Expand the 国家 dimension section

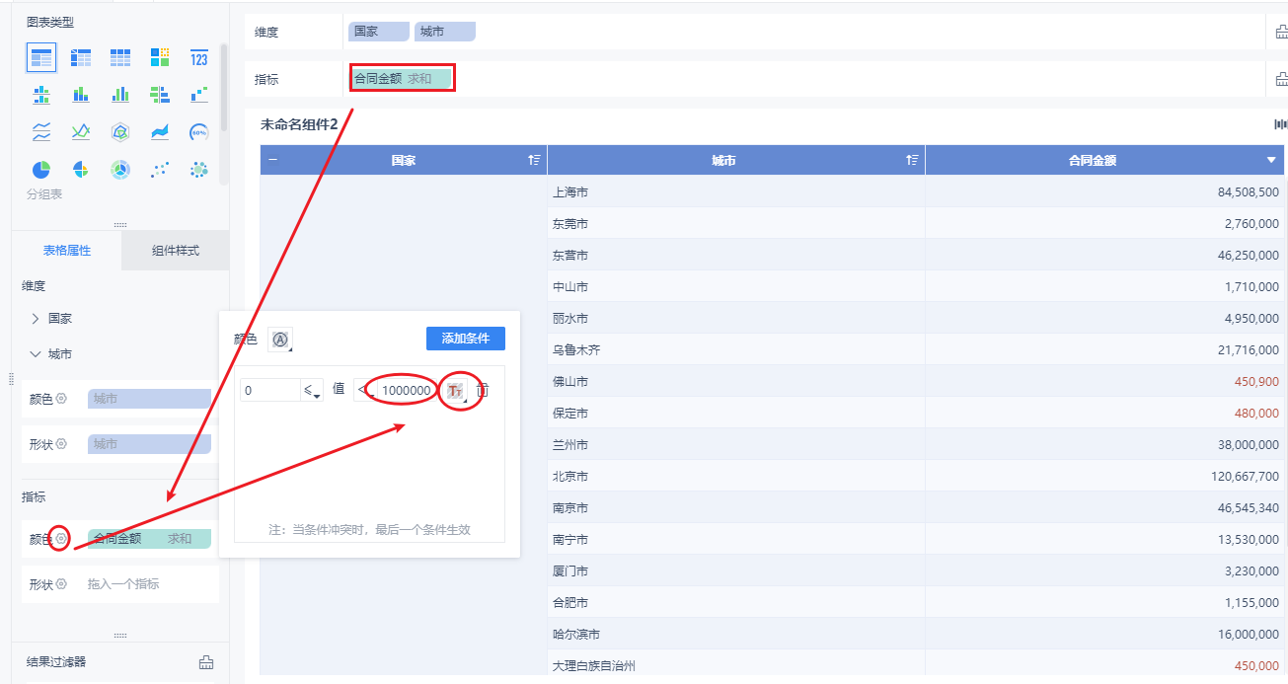click(36, 319)
